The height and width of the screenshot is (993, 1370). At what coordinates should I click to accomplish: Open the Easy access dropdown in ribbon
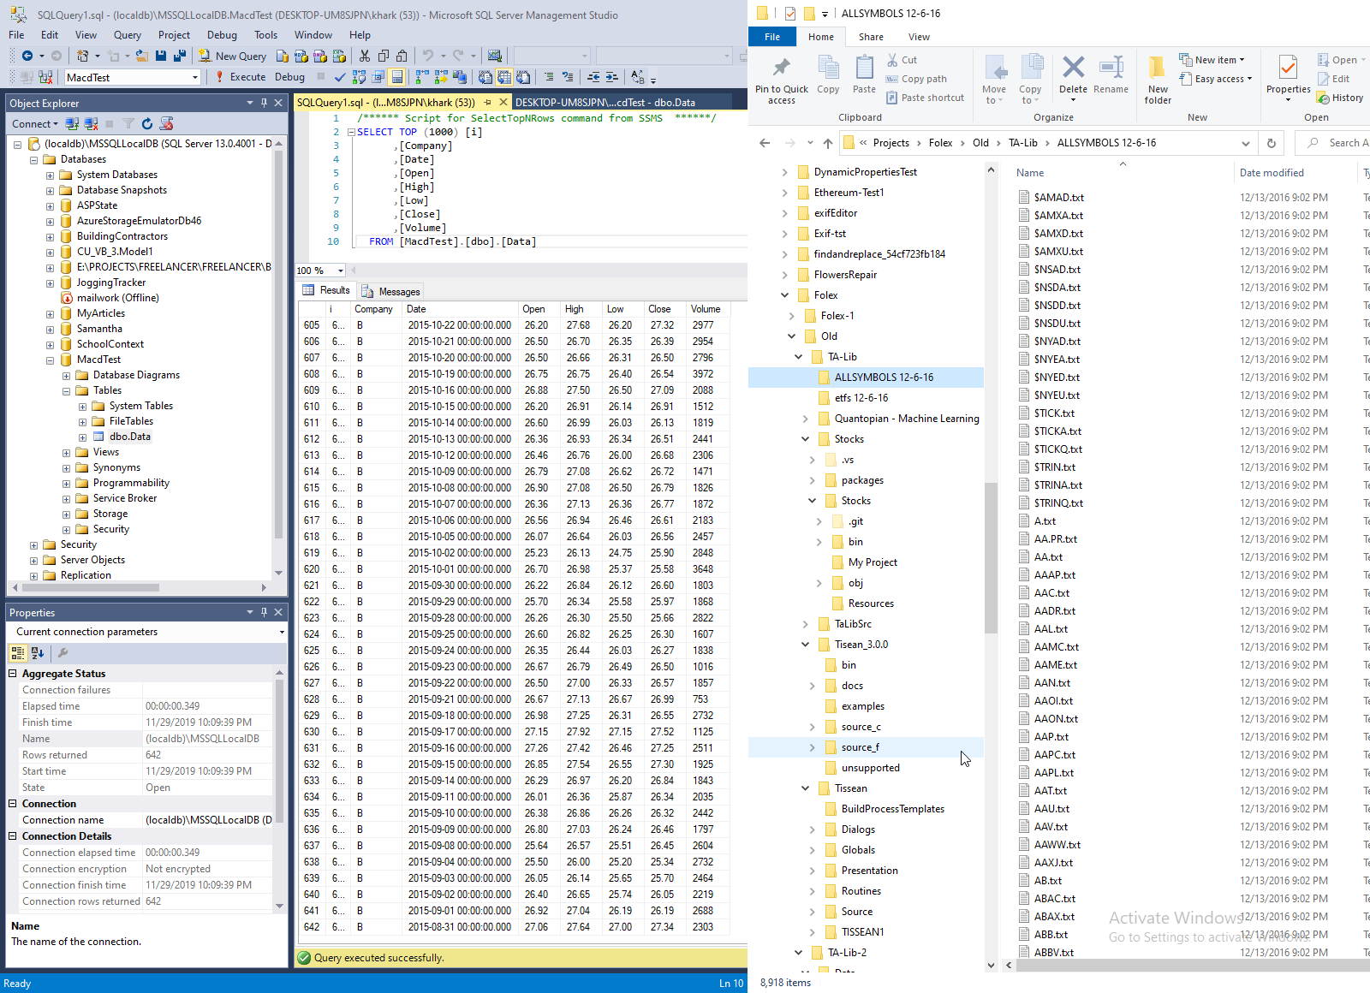click(1215, 79)
